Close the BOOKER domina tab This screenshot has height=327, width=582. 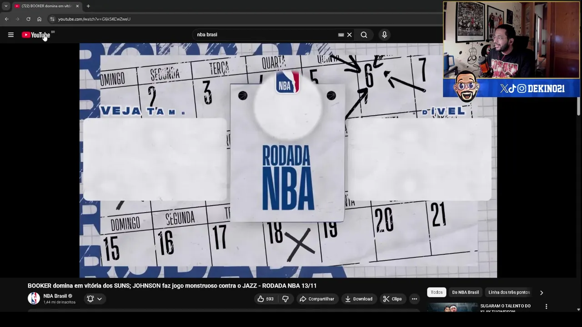(x=77, y=6)
